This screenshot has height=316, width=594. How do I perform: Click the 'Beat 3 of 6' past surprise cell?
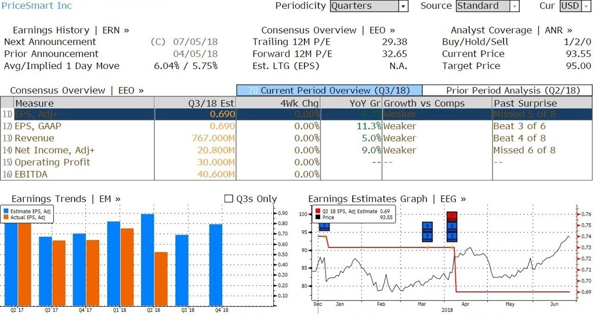(x=519, y=126)
